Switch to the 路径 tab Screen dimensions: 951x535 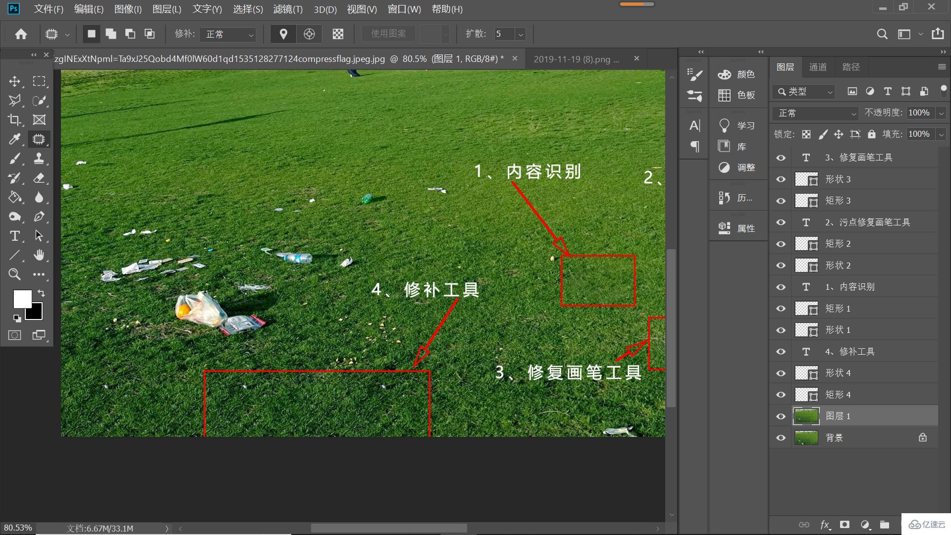(851, 67)
